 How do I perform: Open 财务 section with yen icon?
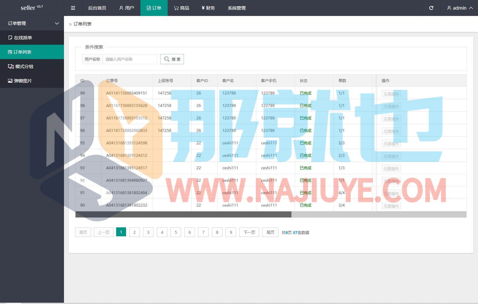[x=208, y=8]
